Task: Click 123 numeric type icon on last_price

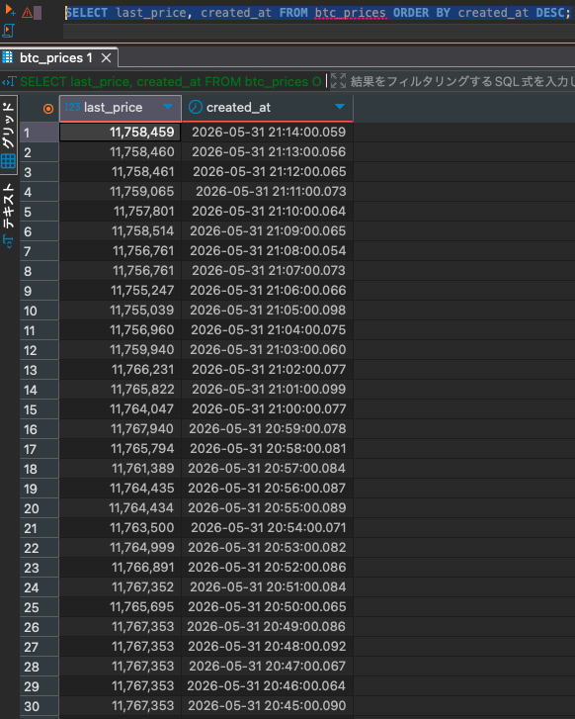Action: [x=72, y=107]
